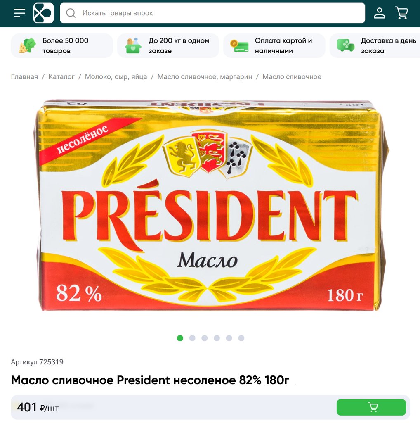Open Молоко, сыр, яйца breadcrumb

[116, 77]
